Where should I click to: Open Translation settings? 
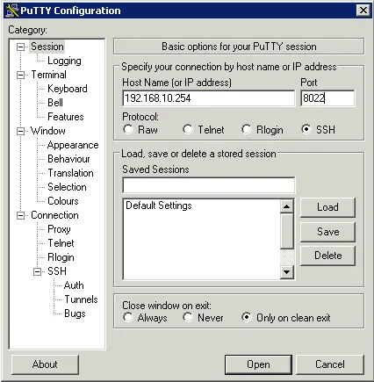tap(70, 173)
